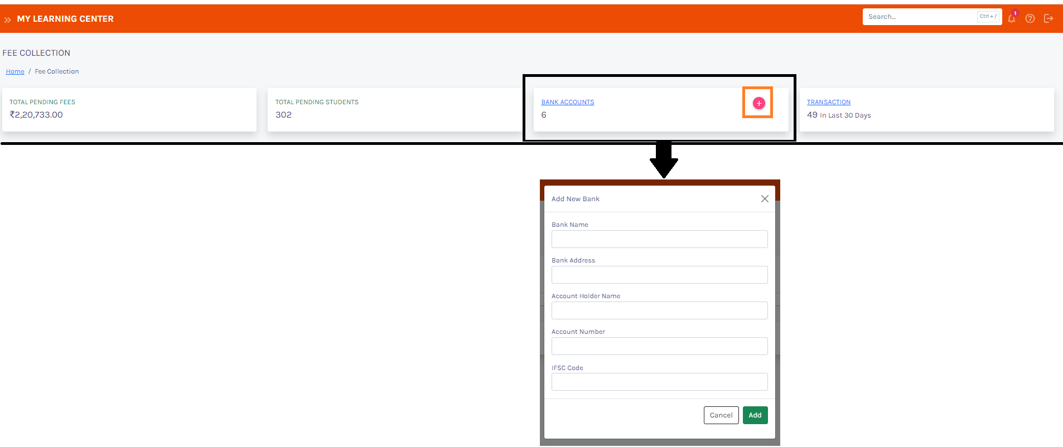Focus the header Search box
Image resolution: width=1063 pixels, height=447 pixels.
click(x=920, y=17)
